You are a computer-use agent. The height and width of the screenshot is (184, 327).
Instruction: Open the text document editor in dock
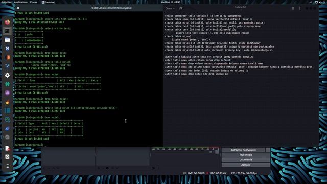coord(7,148)
